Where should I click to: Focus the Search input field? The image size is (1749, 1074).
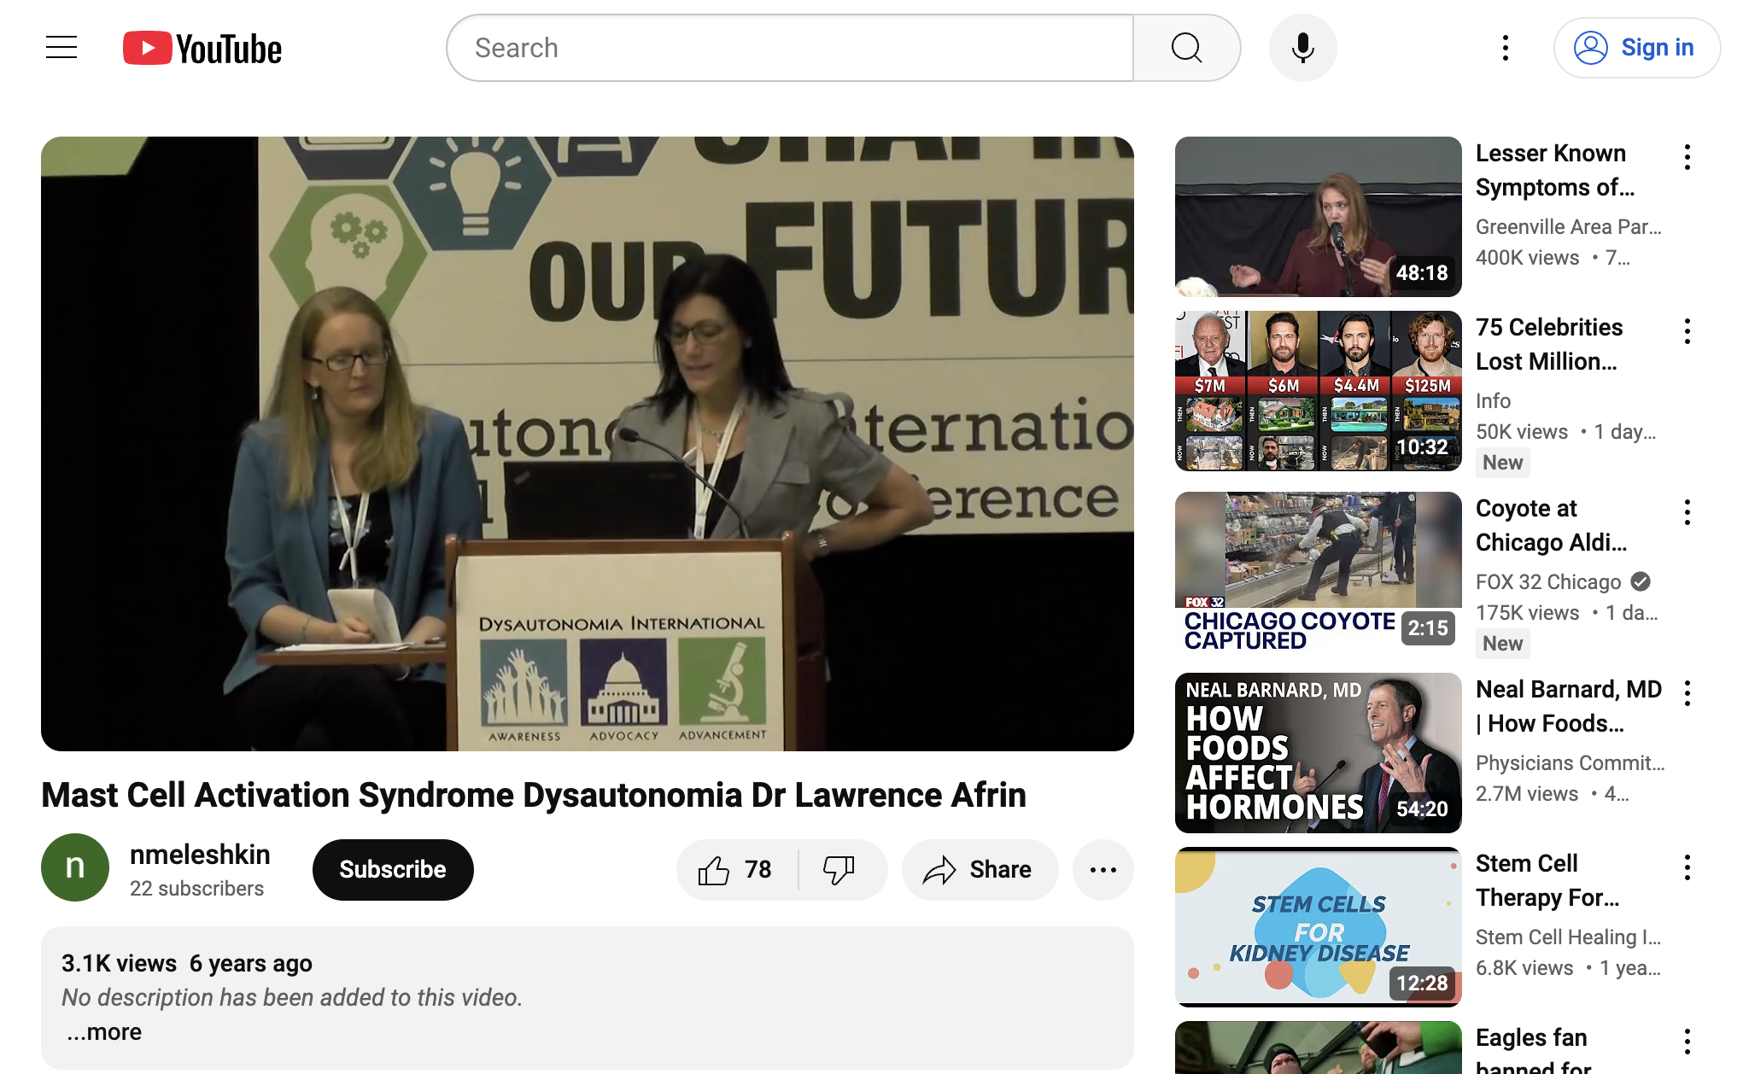click(x=791, y=48)
